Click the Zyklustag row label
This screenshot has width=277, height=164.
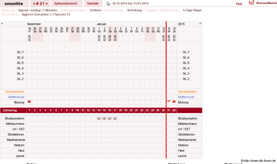click(x=10, y=110)
